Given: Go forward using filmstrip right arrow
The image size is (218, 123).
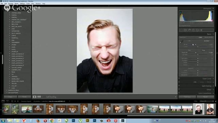Looking at the screenshot, I should tap(18, 101).
